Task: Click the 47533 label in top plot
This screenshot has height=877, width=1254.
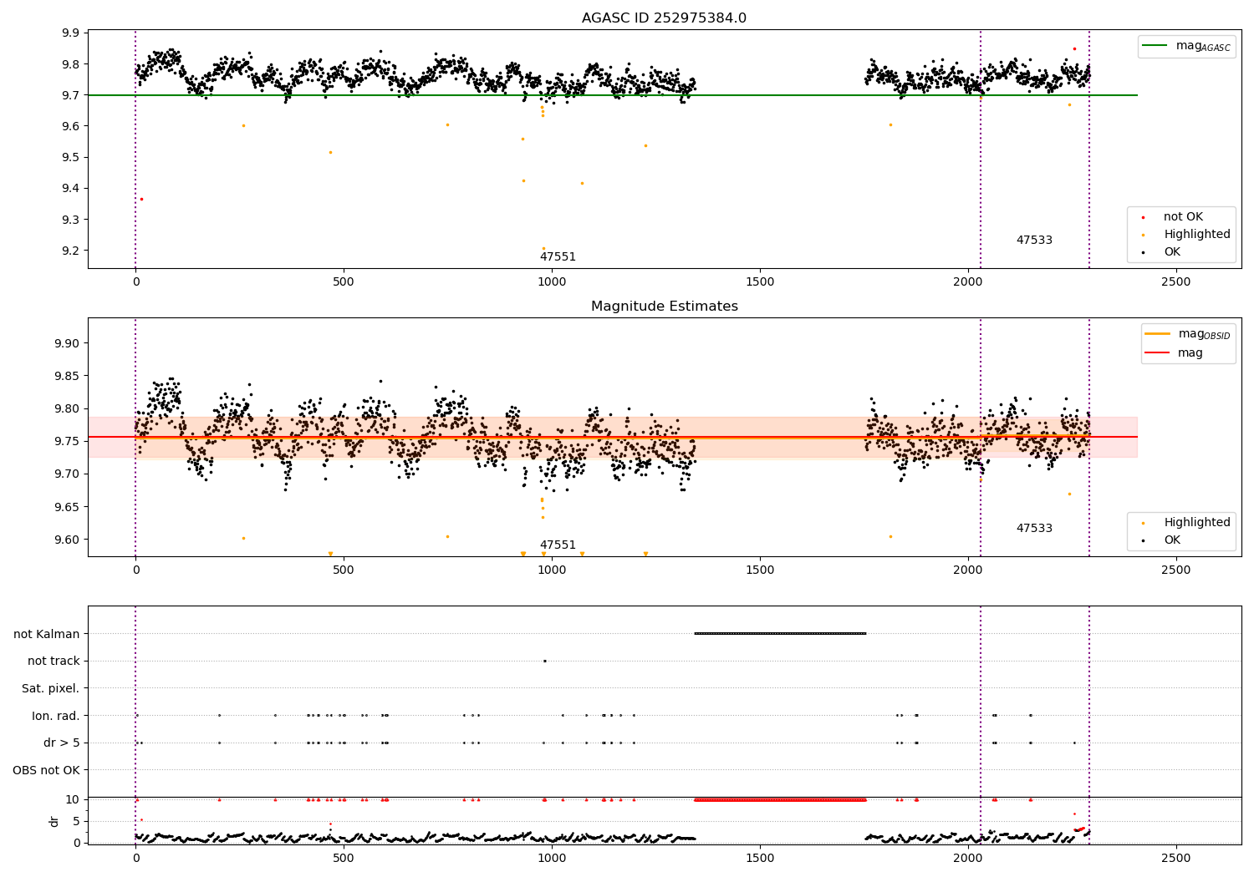Action: click(1034, 241)
